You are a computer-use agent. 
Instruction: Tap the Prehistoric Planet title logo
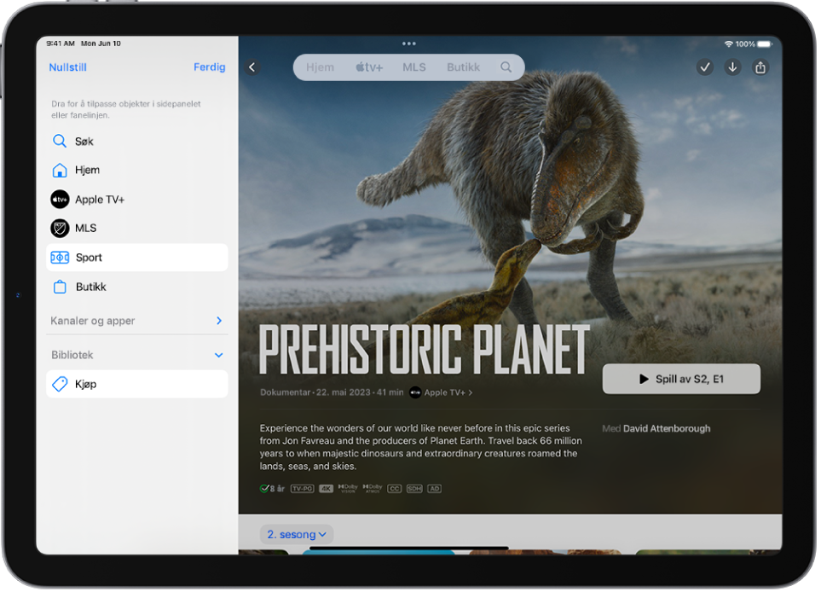click(424, 350)
